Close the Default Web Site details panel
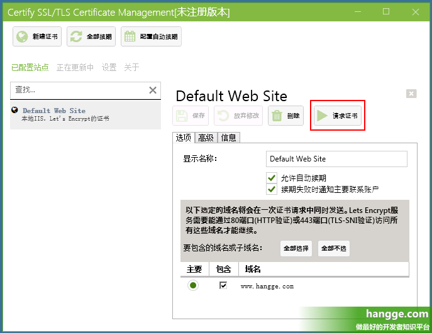This screenshot has width=432, height=333. click(x=411, y=94)
